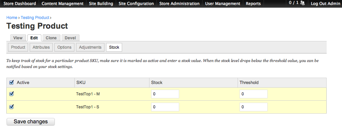This screenshot has width=342, height=128.
Task: Open the Store Dashboard menu
Action: (x=20, y=4)
